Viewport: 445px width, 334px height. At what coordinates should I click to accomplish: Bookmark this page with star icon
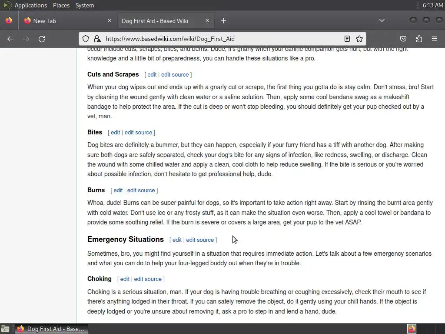(x=359, y=39)
